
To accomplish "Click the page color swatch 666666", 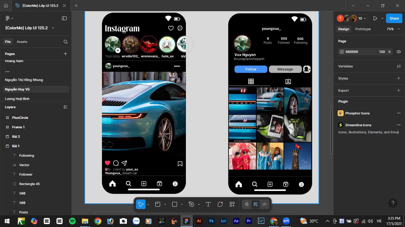I will click(x=342, y=52).
